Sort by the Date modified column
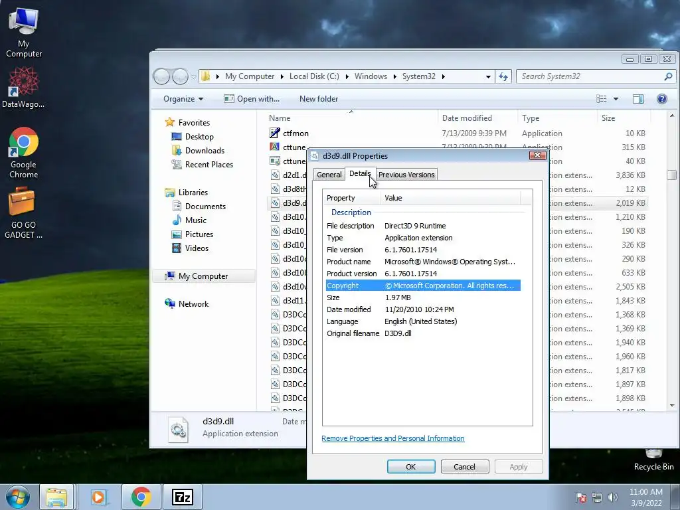 tap(477, 118)
